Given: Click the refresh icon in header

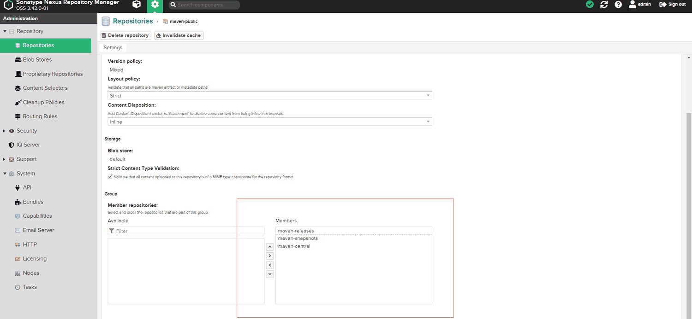Looking at the screenshot, I should 604,5.
